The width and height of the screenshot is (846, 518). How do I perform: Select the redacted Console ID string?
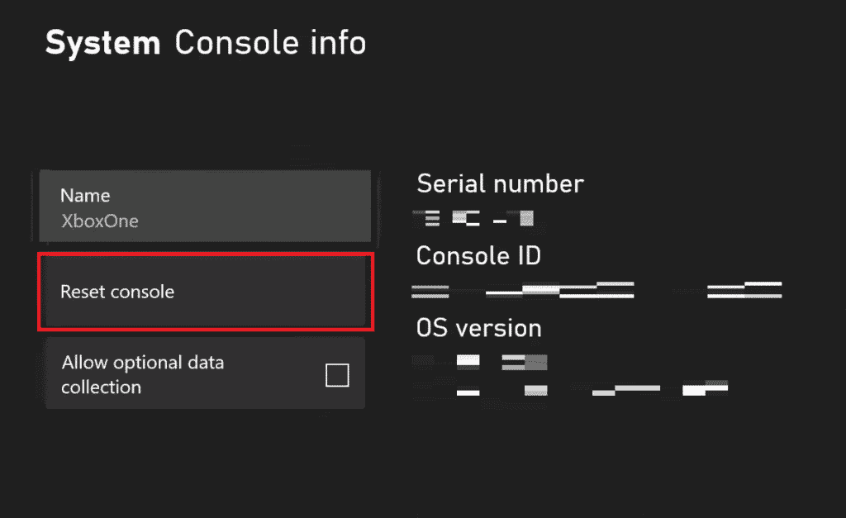point(595,289)
